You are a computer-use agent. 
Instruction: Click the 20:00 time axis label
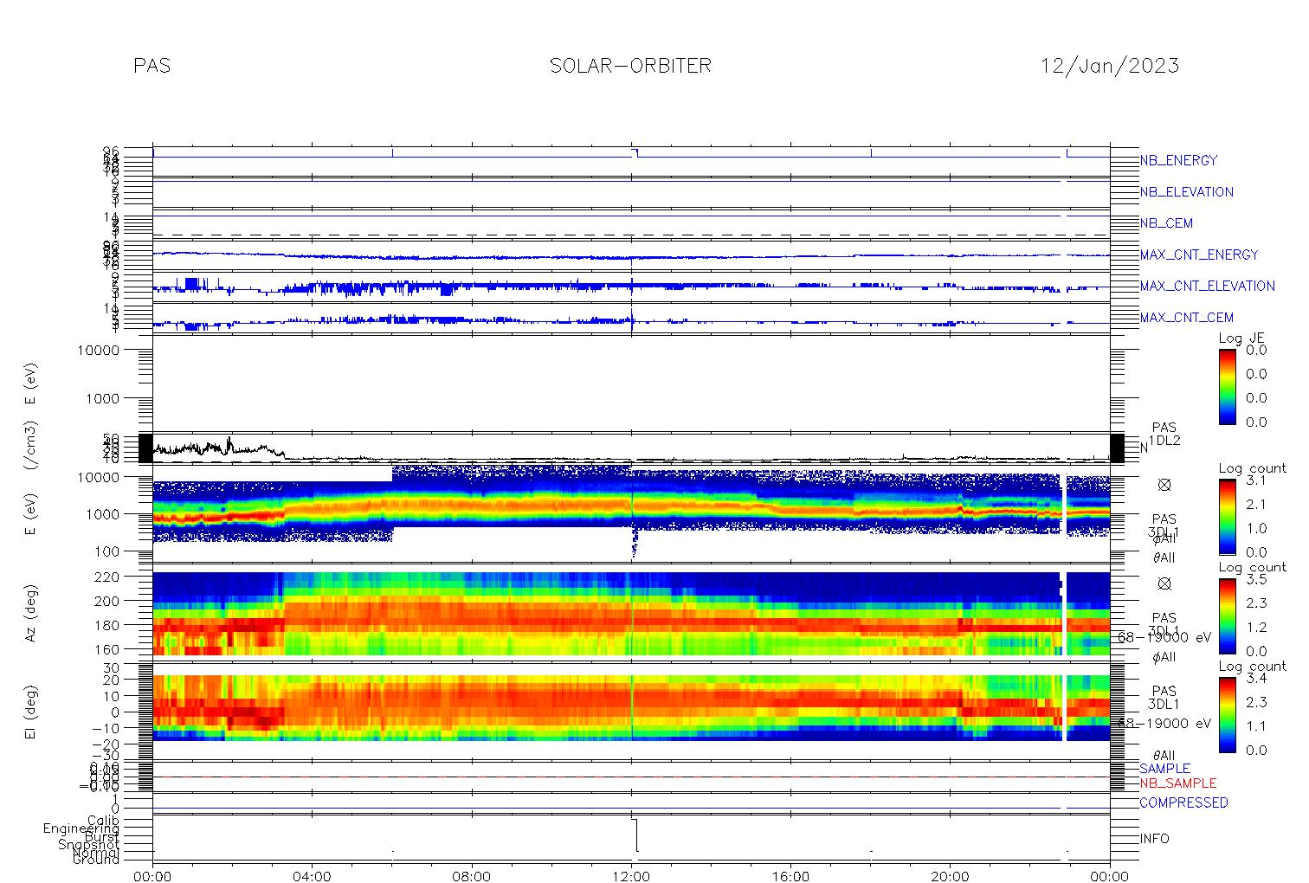(x=951, y=875)
